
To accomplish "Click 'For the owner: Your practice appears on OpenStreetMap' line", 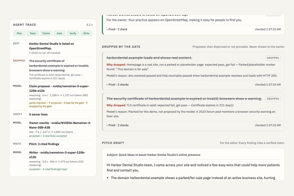I will [x=174, y=20].
